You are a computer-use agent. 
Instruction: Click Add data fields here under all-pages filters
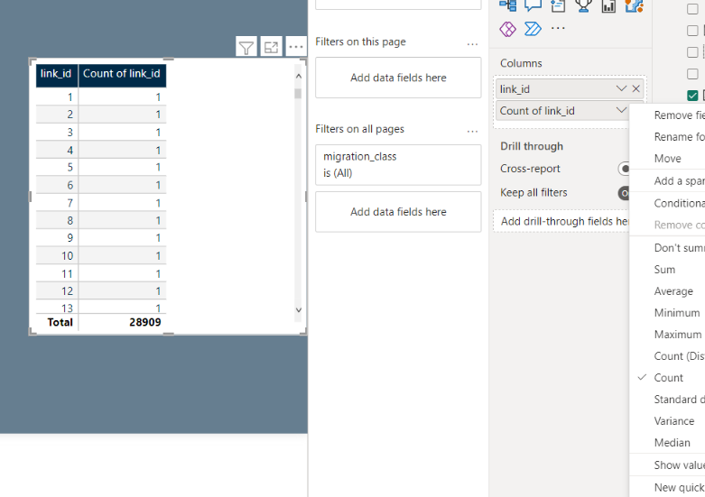[x=398, y=212]
